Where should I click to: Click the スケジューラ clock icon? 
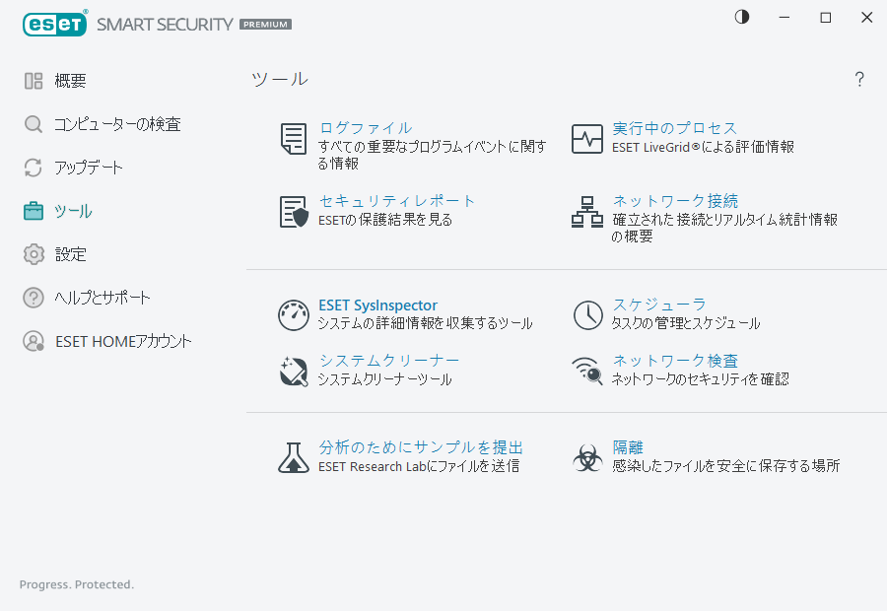(x=587, y=314)
